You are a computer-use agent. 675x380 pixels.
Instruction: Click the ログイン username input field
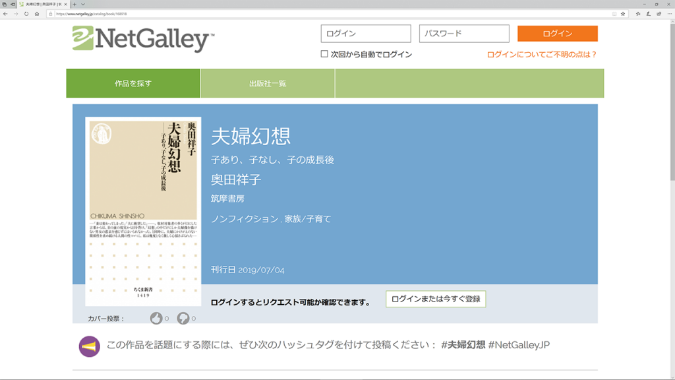pyautogui.click(x=366, y=34)
